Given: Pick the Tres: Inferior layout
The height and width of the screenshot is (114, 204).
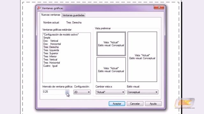Looking at the screenshot, I should [50, 56].
